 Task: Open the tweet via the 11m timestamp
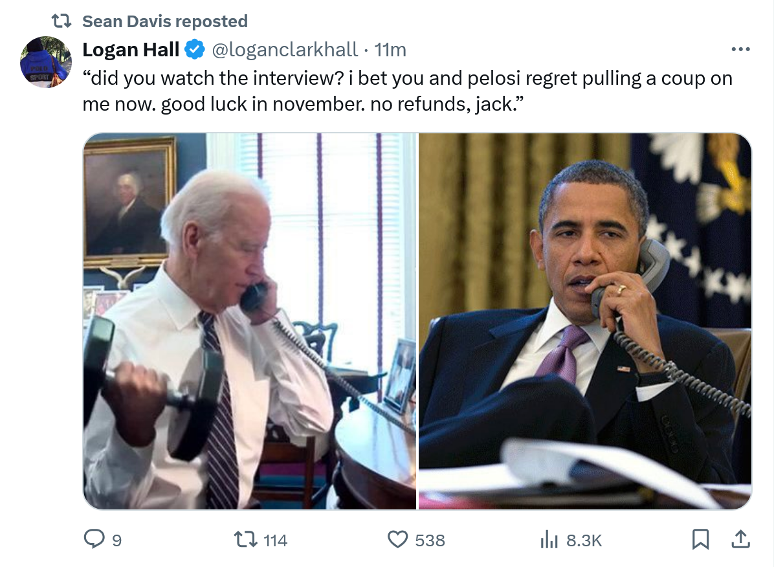click(390, 49)
